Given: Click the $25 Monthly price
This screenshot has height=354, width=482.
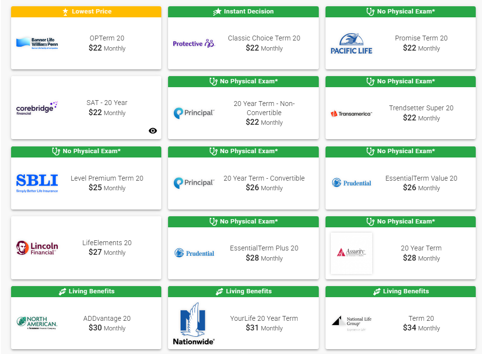Looking at the screenshot, I should pyautogui.click(x=107, y=188).
